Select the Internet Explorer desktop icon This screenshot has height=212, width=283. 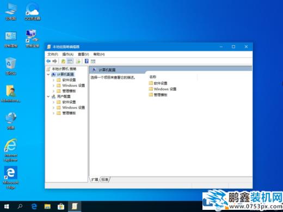tap(11, 150)
